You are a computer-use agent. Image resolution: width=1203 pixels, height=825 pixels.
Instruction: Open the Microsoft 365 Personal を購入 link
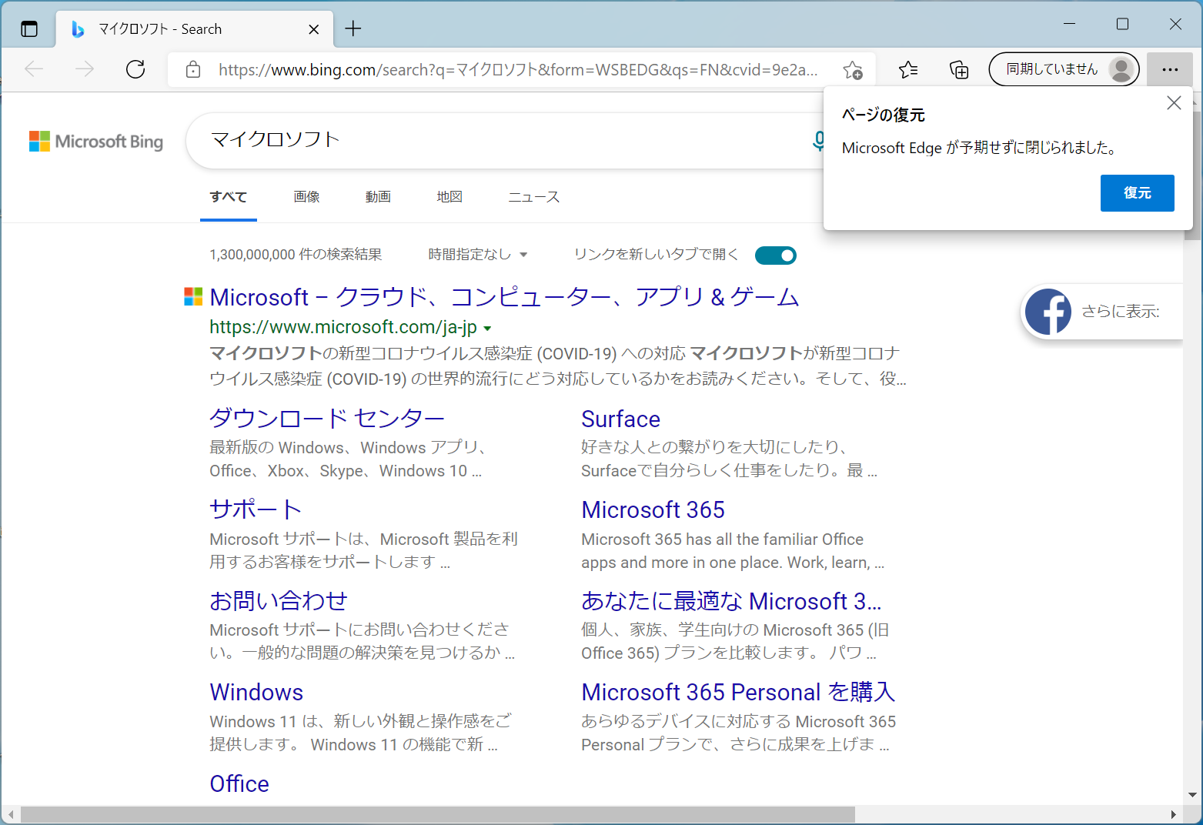pyautogui.click(x=738, y=692)
